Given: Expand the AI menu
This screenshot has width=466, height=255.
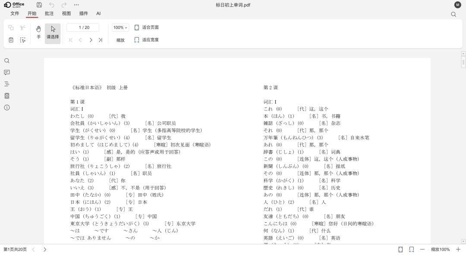Looking at the screenshot, I should (x=98, y=13).
